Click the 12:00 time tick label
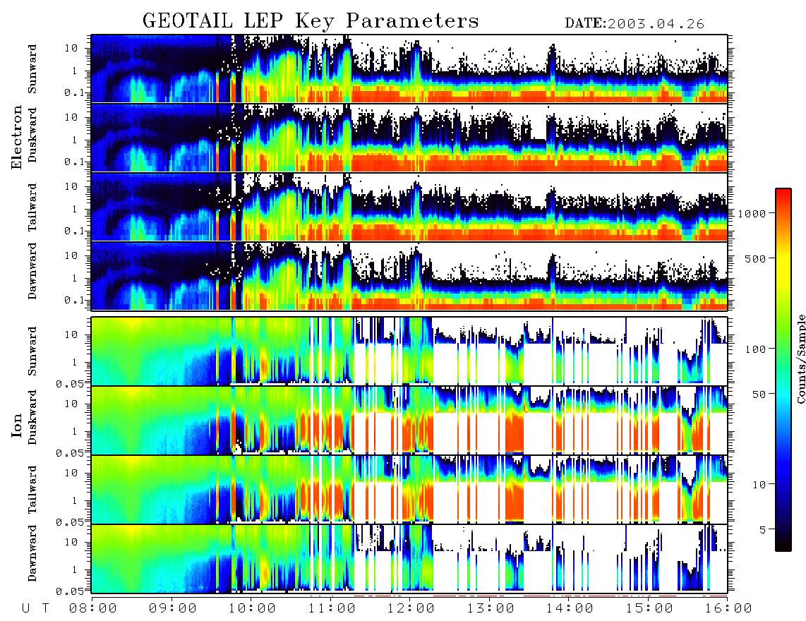Screen dimensions: 806x621 [x=411, y=609]
